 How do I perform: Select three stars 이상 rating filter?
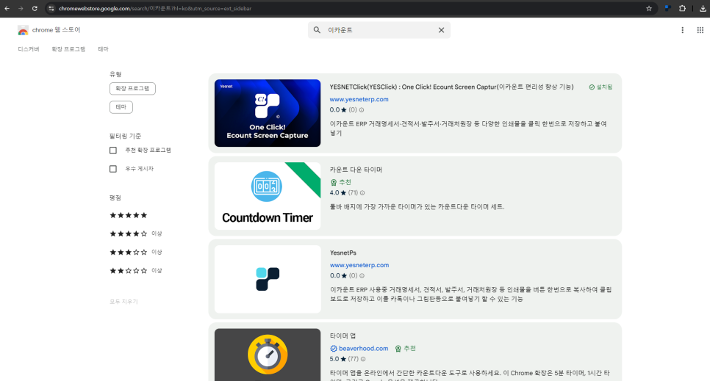pyautogui.click(x=136, y=252)
